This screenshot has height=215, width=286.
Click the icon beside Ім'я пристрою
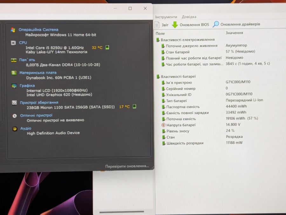[x=163, y=83]
